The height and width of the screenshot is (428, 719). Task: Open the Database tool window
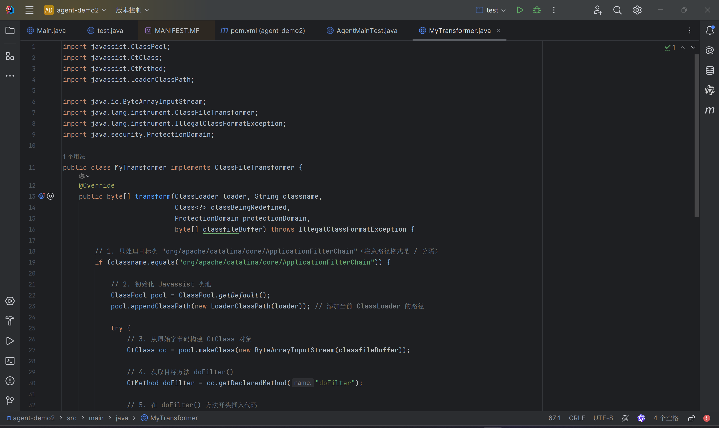710,70
